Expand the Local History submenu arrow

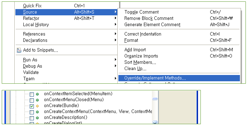(x=116, y=24)
